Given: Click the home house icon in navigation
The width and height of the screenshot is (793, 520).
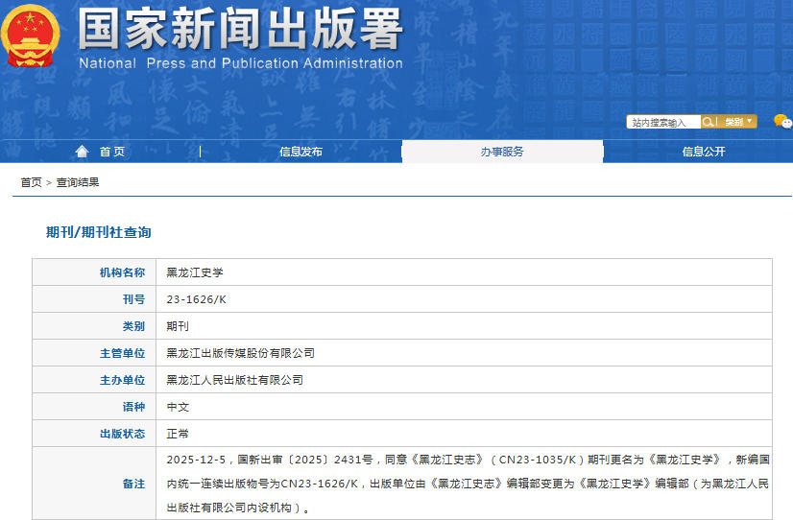Looking at the screenshot, I should pos(82,151).
